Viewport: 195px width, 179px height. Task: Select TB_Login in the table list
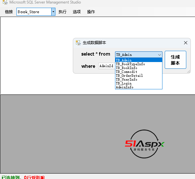139,83
